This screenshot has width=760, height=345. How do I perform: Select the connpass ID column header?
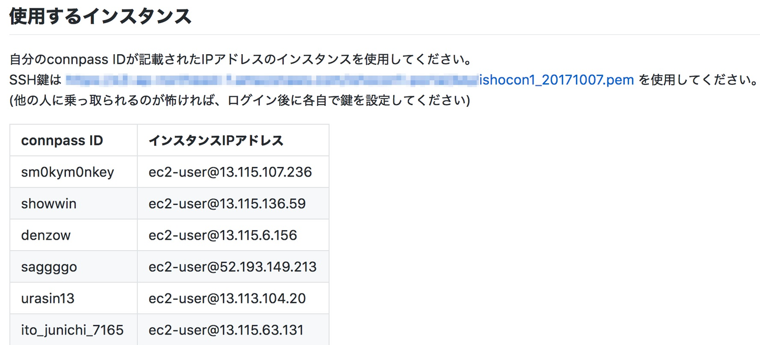[74, 140]
